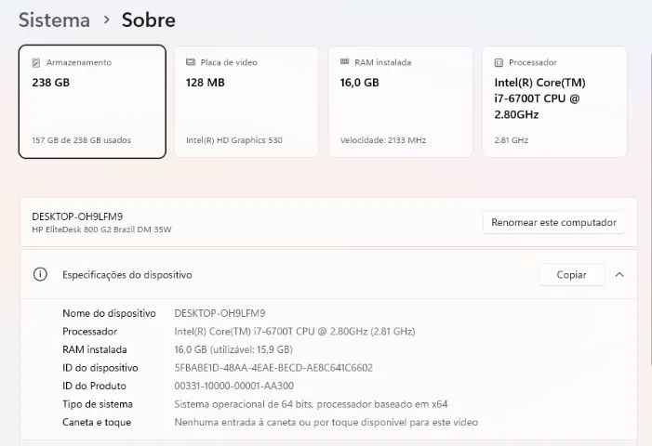Click the RAM instalada label in specifications

coord(94,349)
